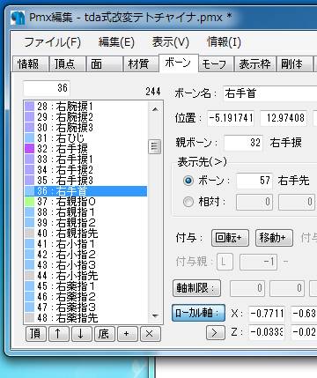
Task: Click the disabled L button of 付与親
Action: (225, 262)
